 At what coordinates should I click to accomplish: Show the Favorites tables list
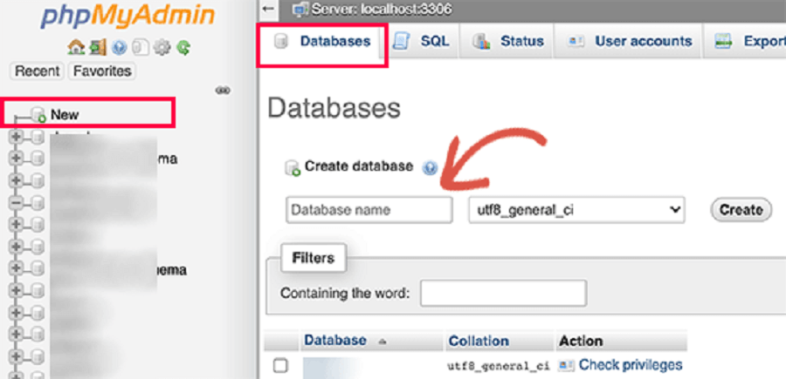tap(102, 71)
